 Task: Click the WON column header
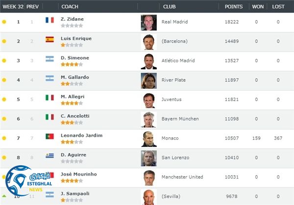(x=257, y=7)
